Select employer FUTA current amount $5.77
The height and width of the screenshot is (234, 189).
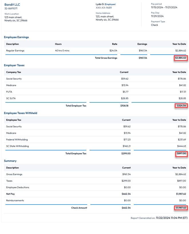(126, 92)
